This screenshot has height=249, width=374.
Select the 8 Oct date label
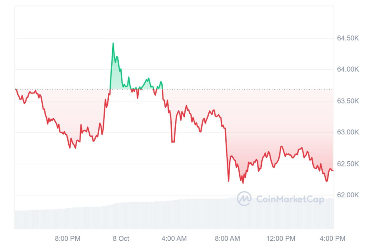(121, 239)
